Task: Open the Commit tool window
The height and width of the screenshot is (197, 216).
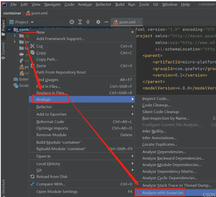Action: click(x=3, y=51)
